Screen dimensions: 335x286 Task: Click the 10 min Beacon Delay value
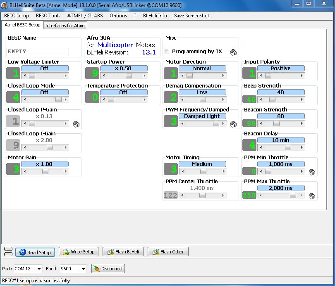tap(281, 140)
